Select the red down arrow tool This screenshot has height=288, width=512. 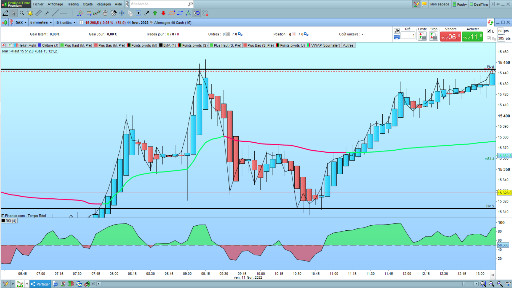click(x=163, y=13)
